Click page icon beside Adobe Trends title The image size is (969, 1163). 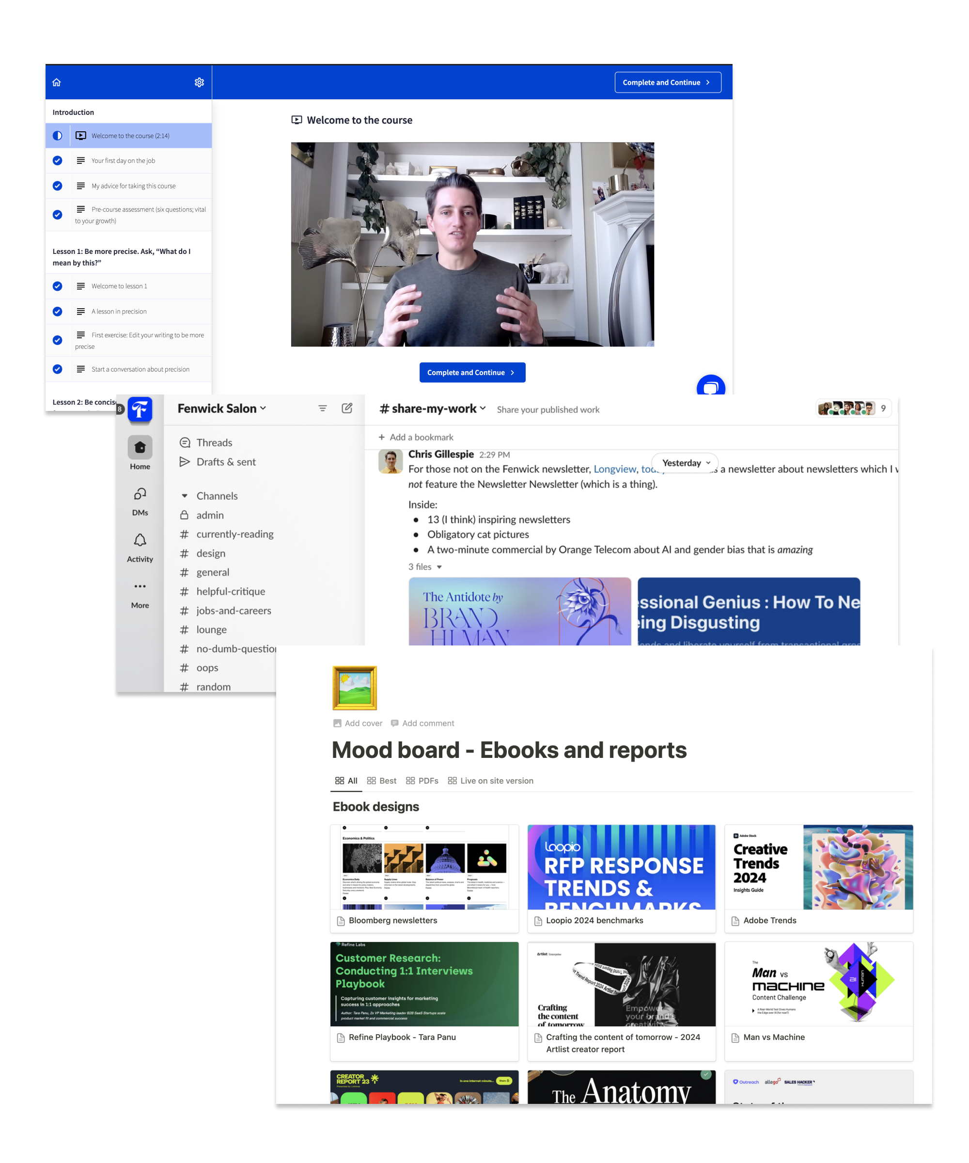735,921
